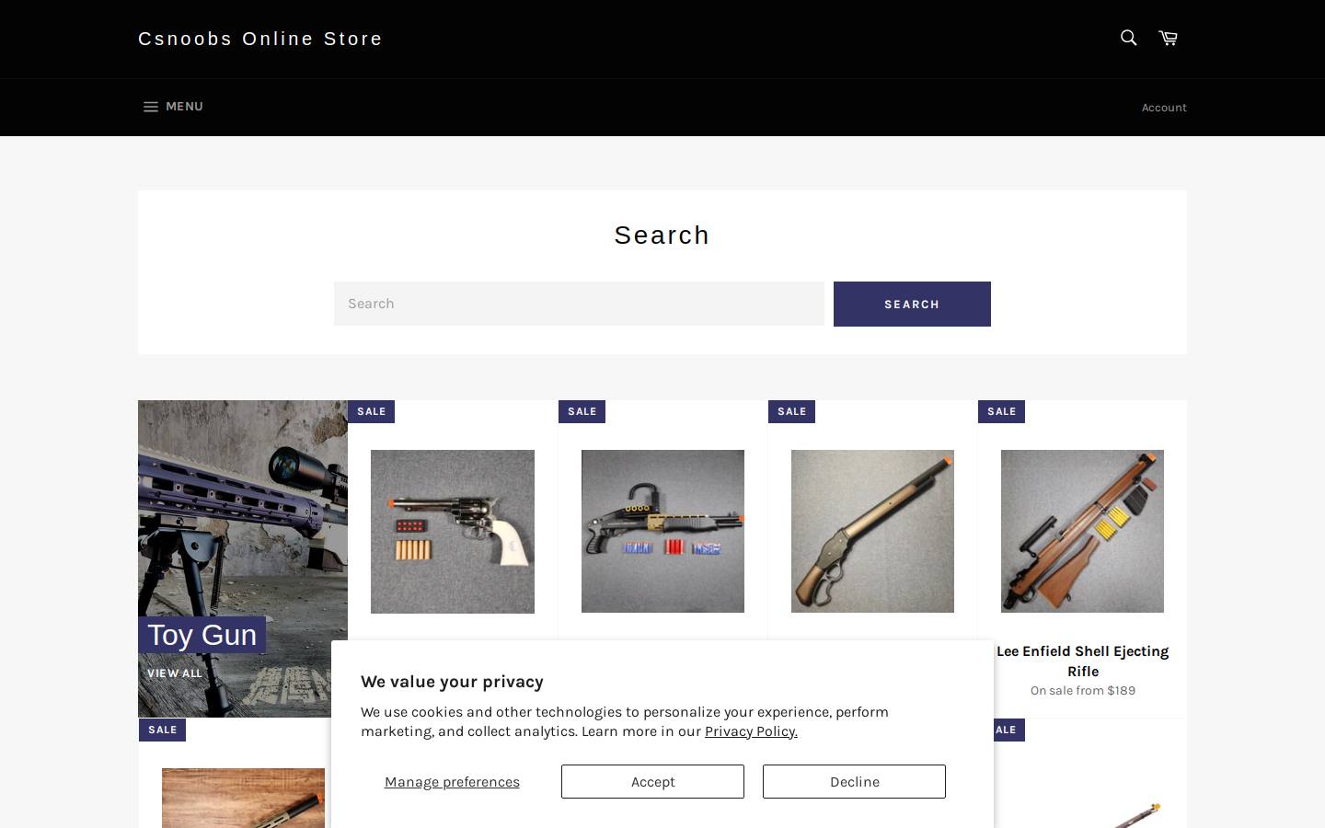Click SALE badge on Lee Enfield product
Image resolution: width=1325 pixels, height=828 pixels.
tap(1001, 411)
